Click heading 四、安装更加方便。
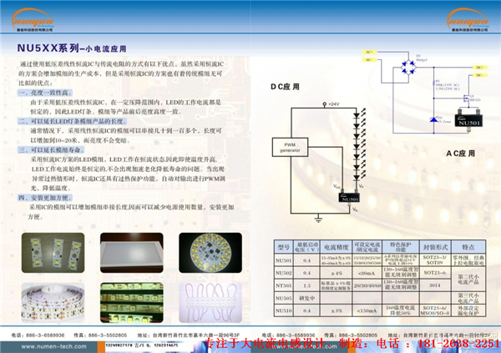Image resolution: width=501 pixels, height=353 pixels. pos(45,198)
